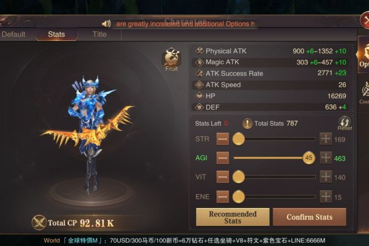
Task: Click the AGI slider handle
Action: pyautogui.click(x=309, y=158)
